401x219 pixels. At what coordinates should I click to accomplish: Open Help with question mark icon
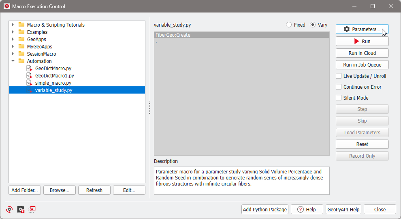tap(307, 210)
